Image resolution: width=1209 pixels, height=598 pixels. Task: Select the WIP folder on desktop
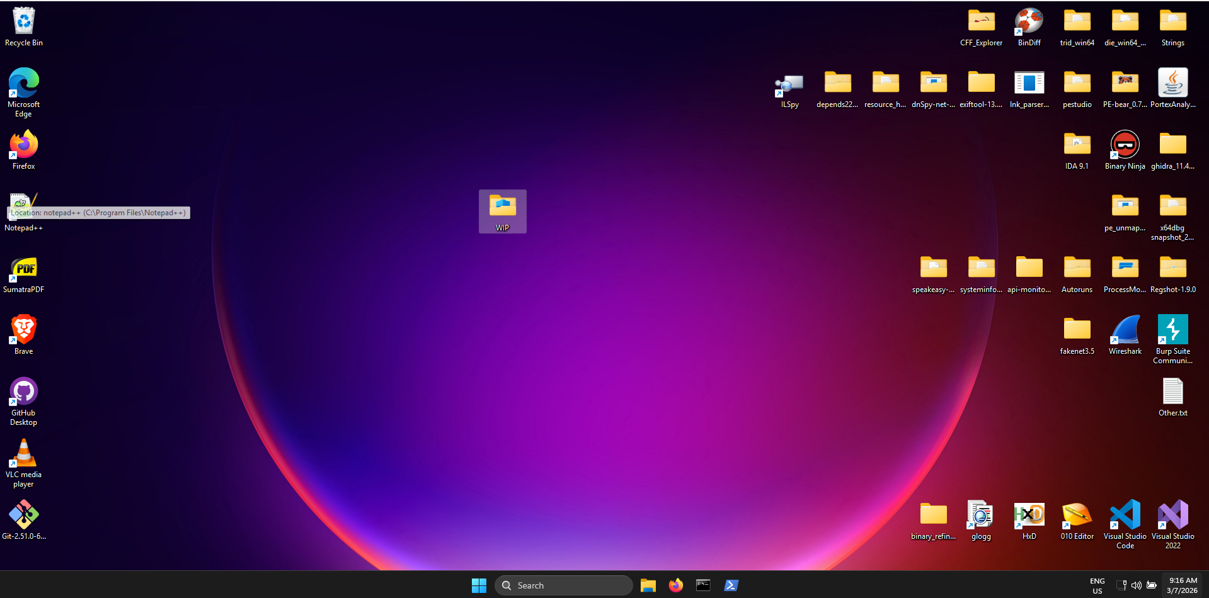click(502, 208)
